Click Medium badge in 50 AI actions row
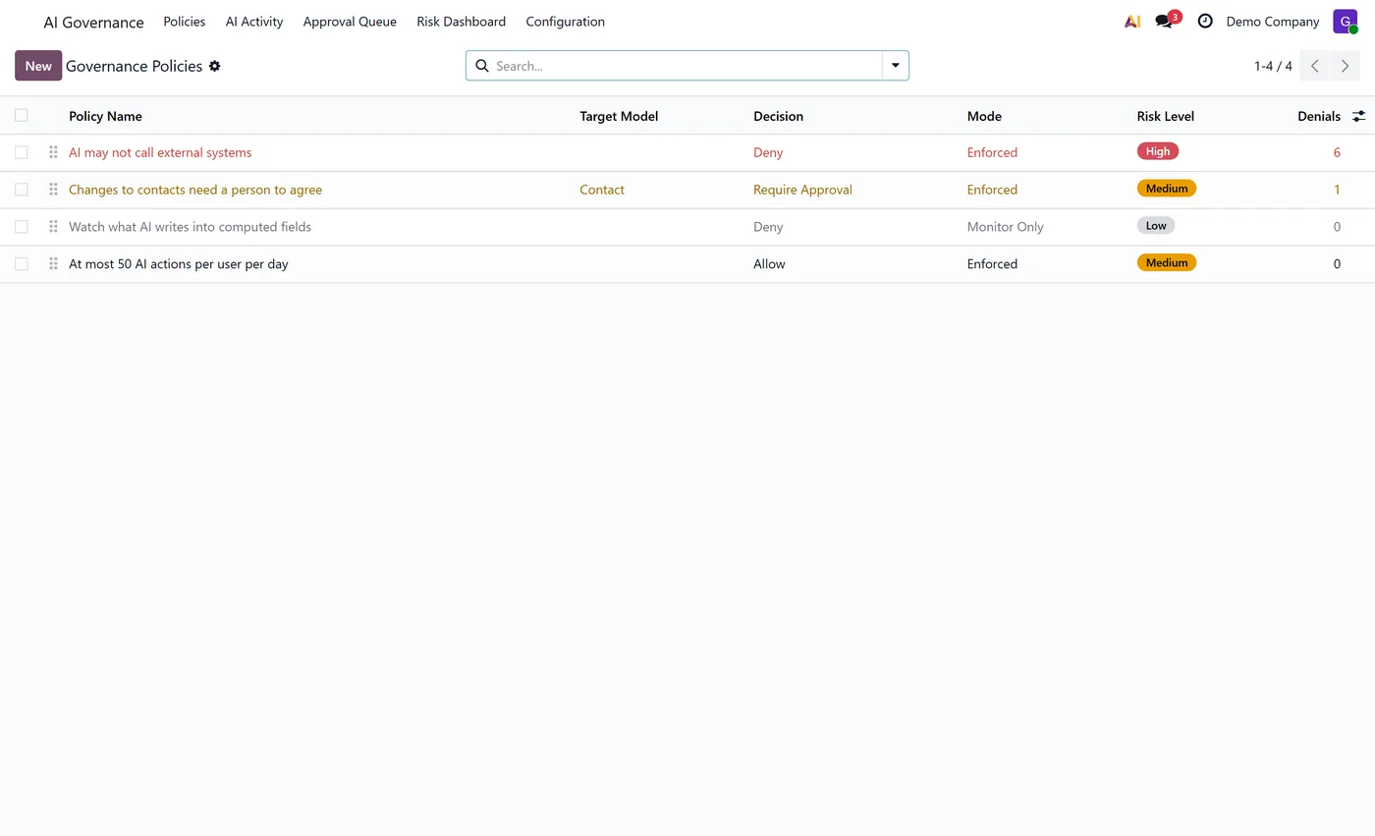 (x=1167, y=263)
